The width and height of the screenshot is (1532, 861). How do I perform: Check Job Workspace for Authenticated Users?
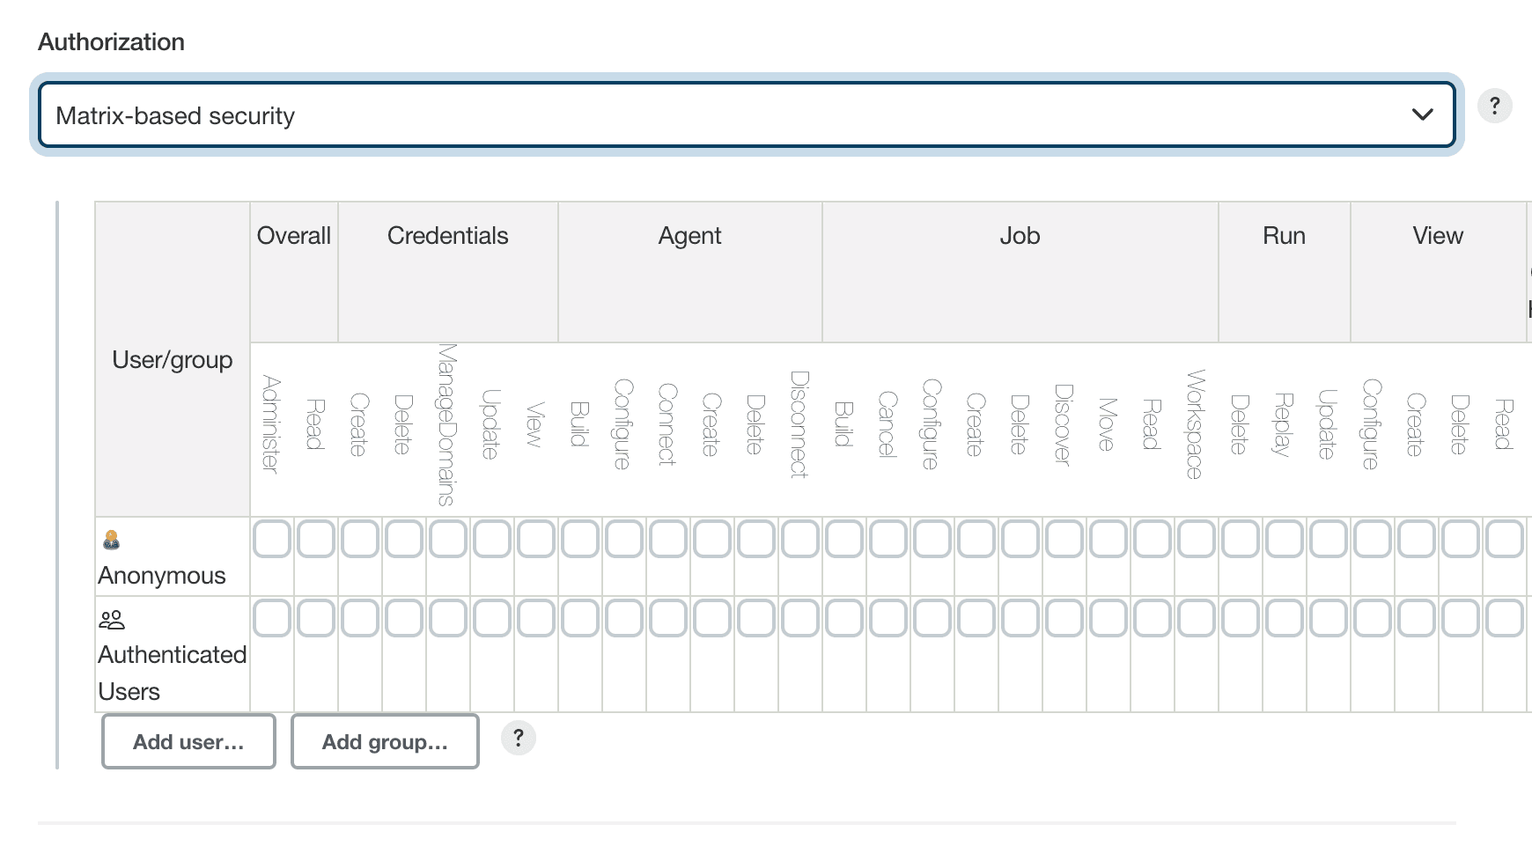[x=1196, y=619]
